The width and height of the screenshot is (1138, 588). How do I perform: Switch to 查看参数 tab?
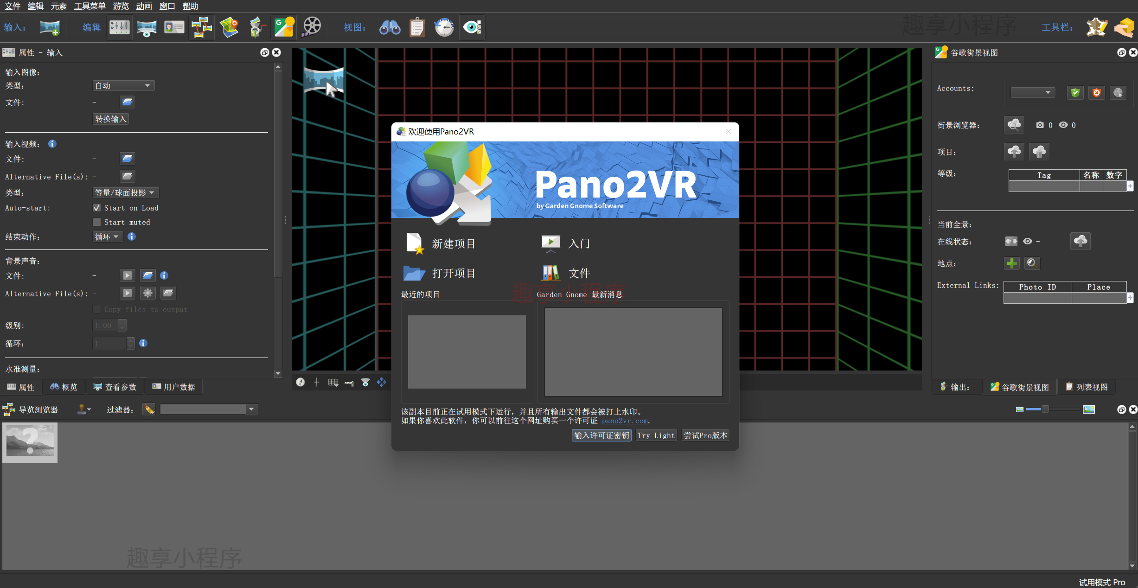115,387
